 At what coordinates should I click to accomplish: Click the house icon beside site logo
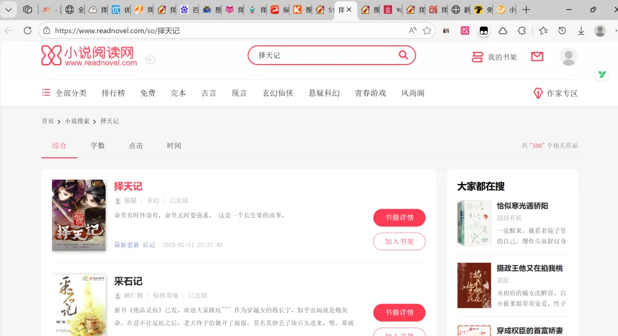pyautogui.click(x=150, y=59)
